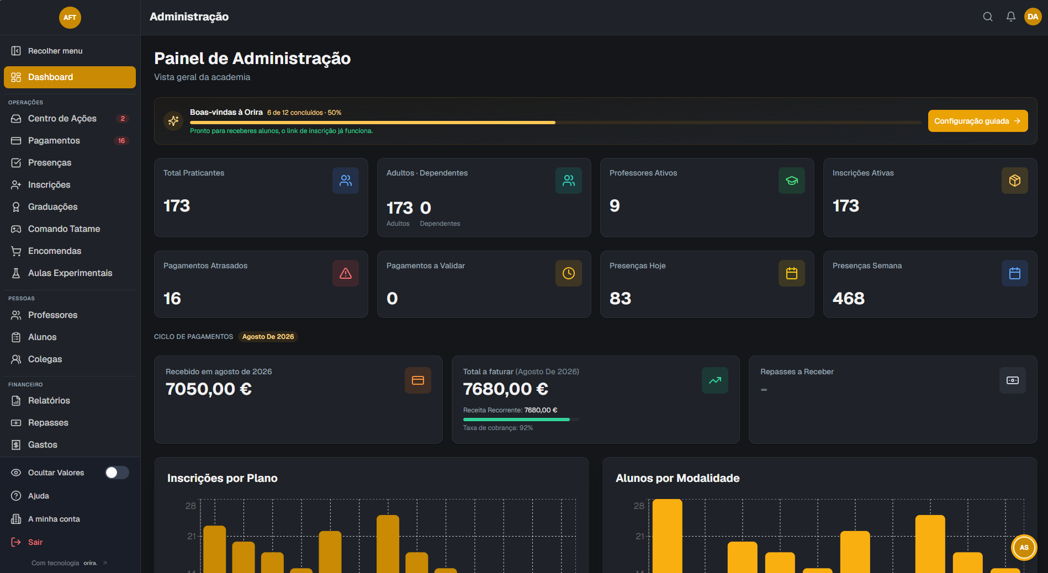Open Comando Tatame
Screen dimensions: 1048x573
[70, 229]
